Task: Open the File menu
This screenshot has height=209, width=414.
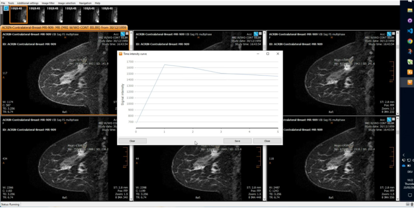Action: point(3,3)
